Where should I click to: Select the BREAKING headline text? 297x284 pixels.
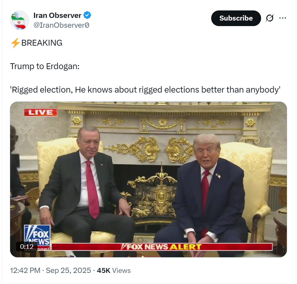(42, 43)
